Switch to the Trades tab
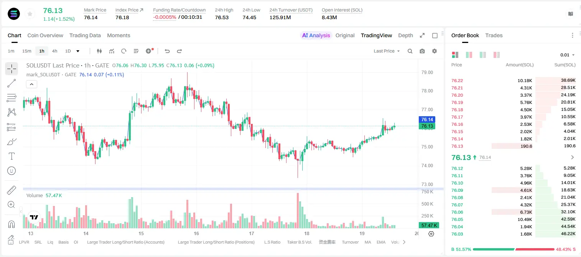 (x=494, y=35)
